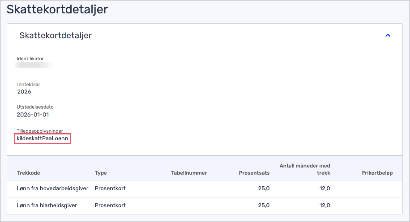
Task: Click the blurred Identifikator value
Action: pyautogui.click(x=34, y=66)
